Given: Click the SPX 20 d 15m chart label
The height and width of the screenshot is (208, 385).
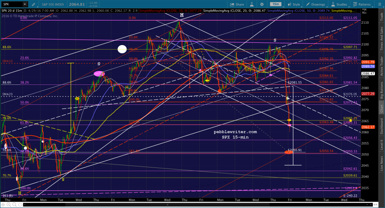Looking at the screenshot, I should [x=12, y=11].
